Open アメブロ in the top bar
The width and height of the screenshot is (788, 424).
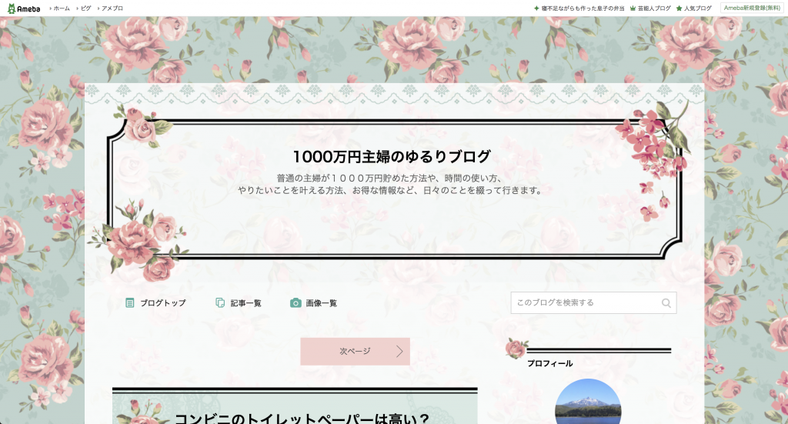coord(112,8)
